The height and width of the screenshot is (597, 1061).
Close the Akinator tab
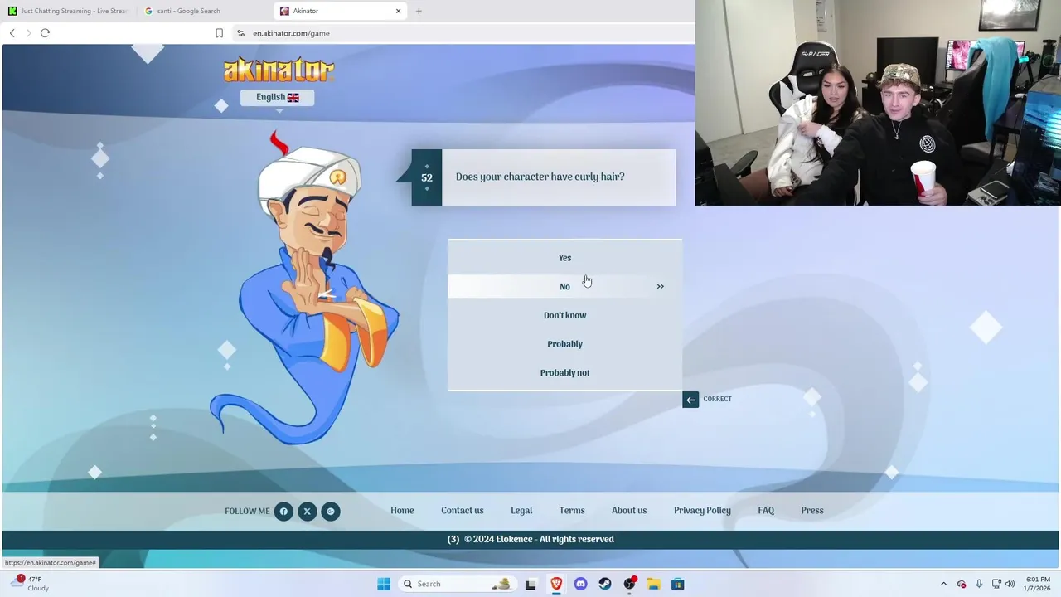click(398, 11)
